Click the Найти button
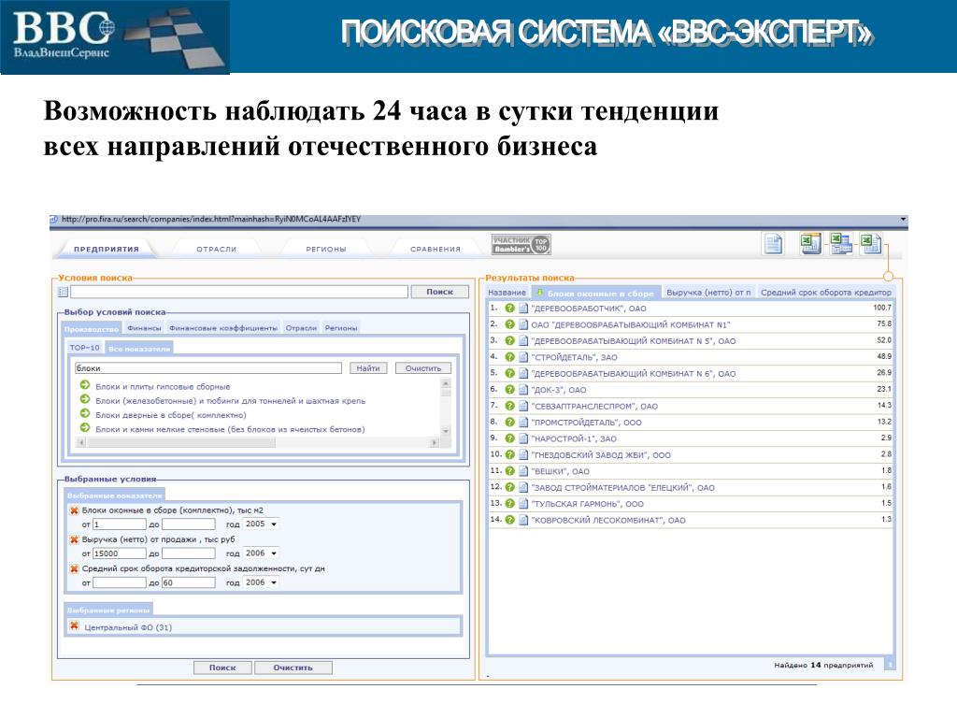 pos(368,368)
